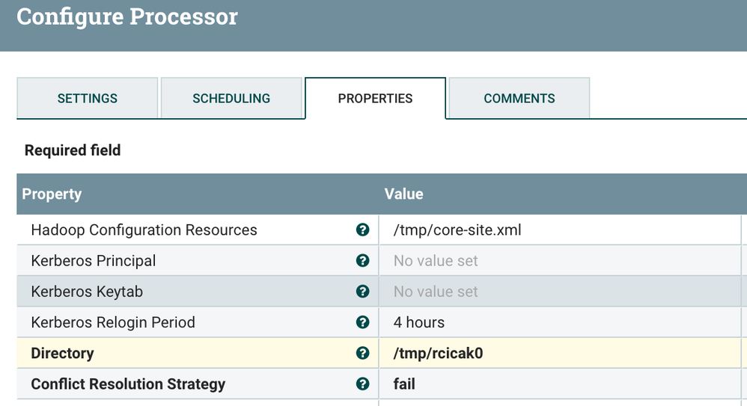Click help icon for Conflict Resolution Strategy
747x406 pixels.
[363, 384]
